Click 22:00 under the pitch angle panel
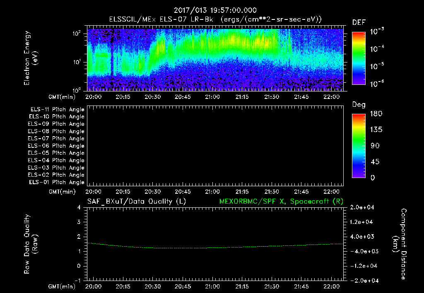This screenshot has height=293, width=424. point(331,192)
